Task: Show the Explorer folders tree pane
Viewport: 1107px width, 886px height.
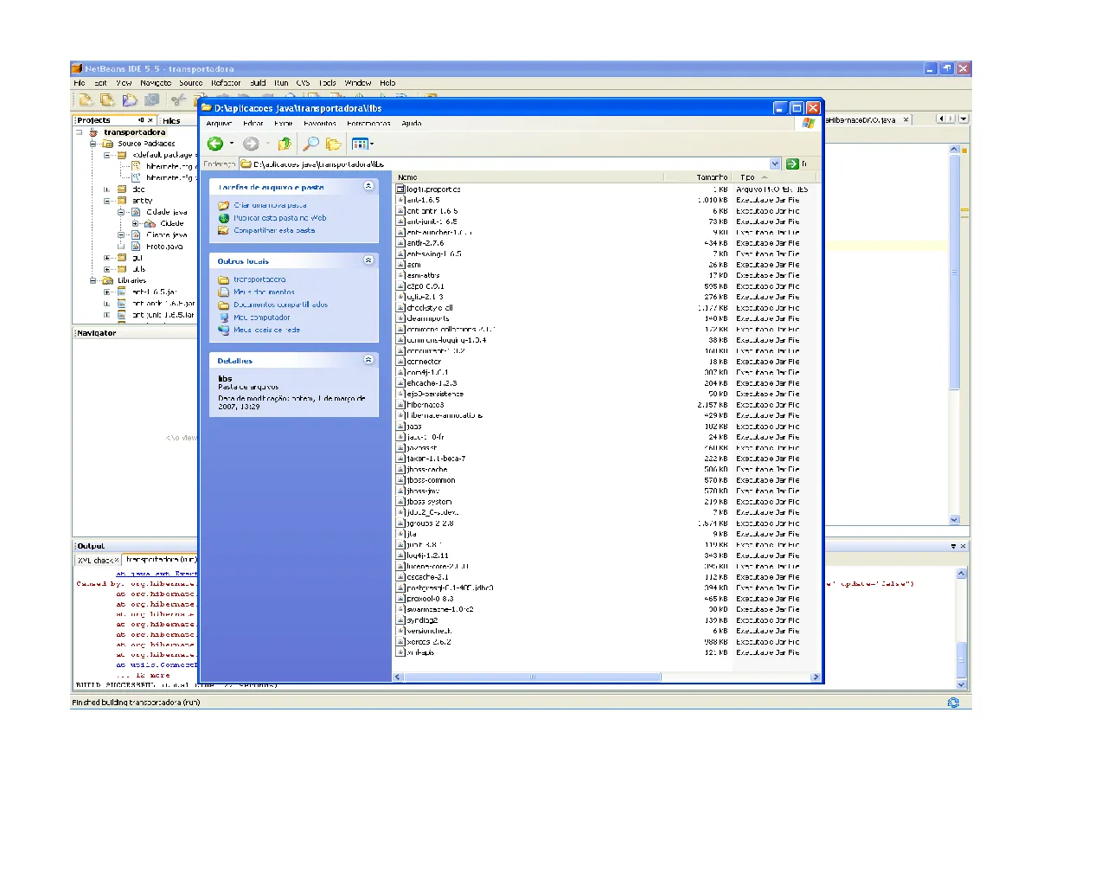Action: click(x=333, y=144)
